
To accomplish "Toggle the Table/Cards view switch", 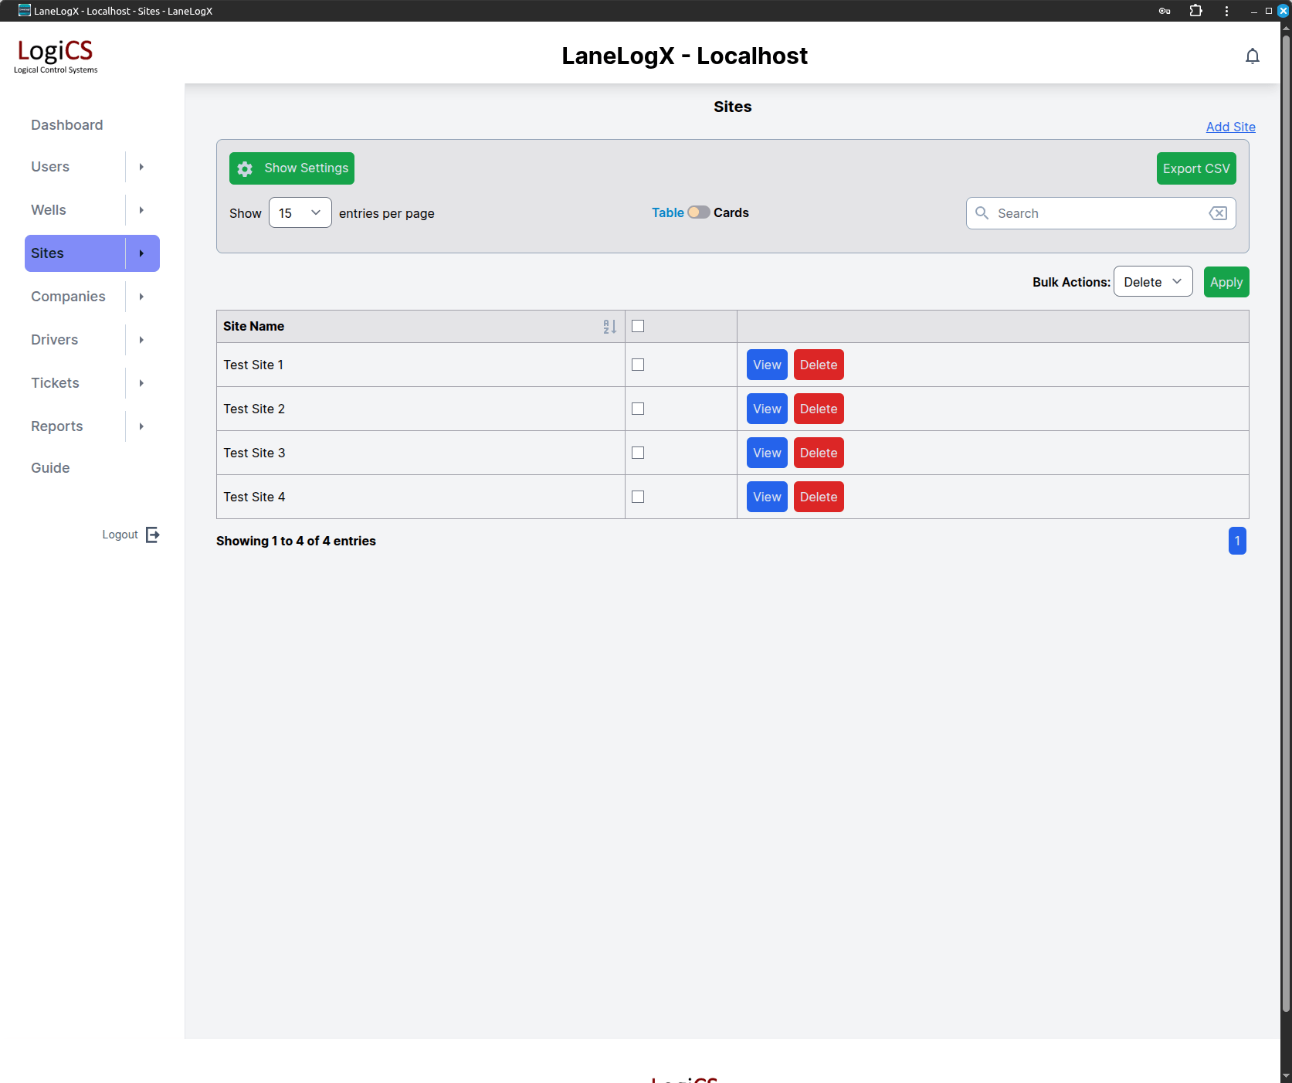I will pos(698,212).
